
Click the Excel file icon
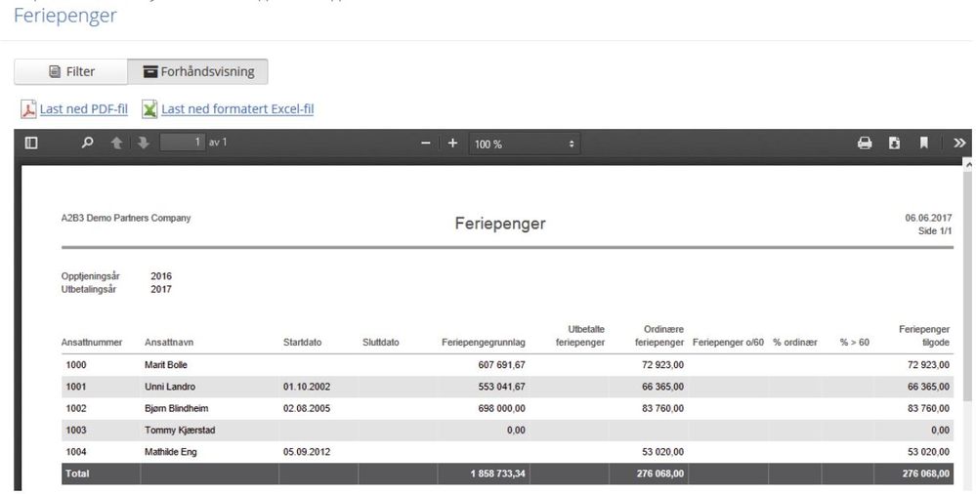click(149, 109)
